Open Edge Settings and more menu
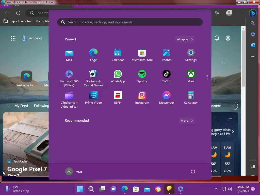Image resolution: width=260 pixels, height=195 pixels. (241, 13)
